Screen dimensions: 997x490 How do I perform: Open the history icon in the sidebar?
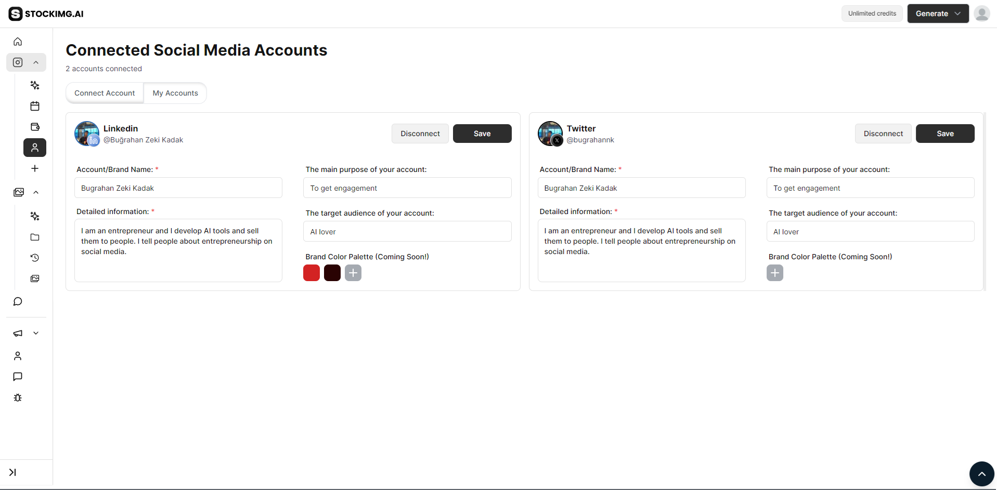point(34,257)
